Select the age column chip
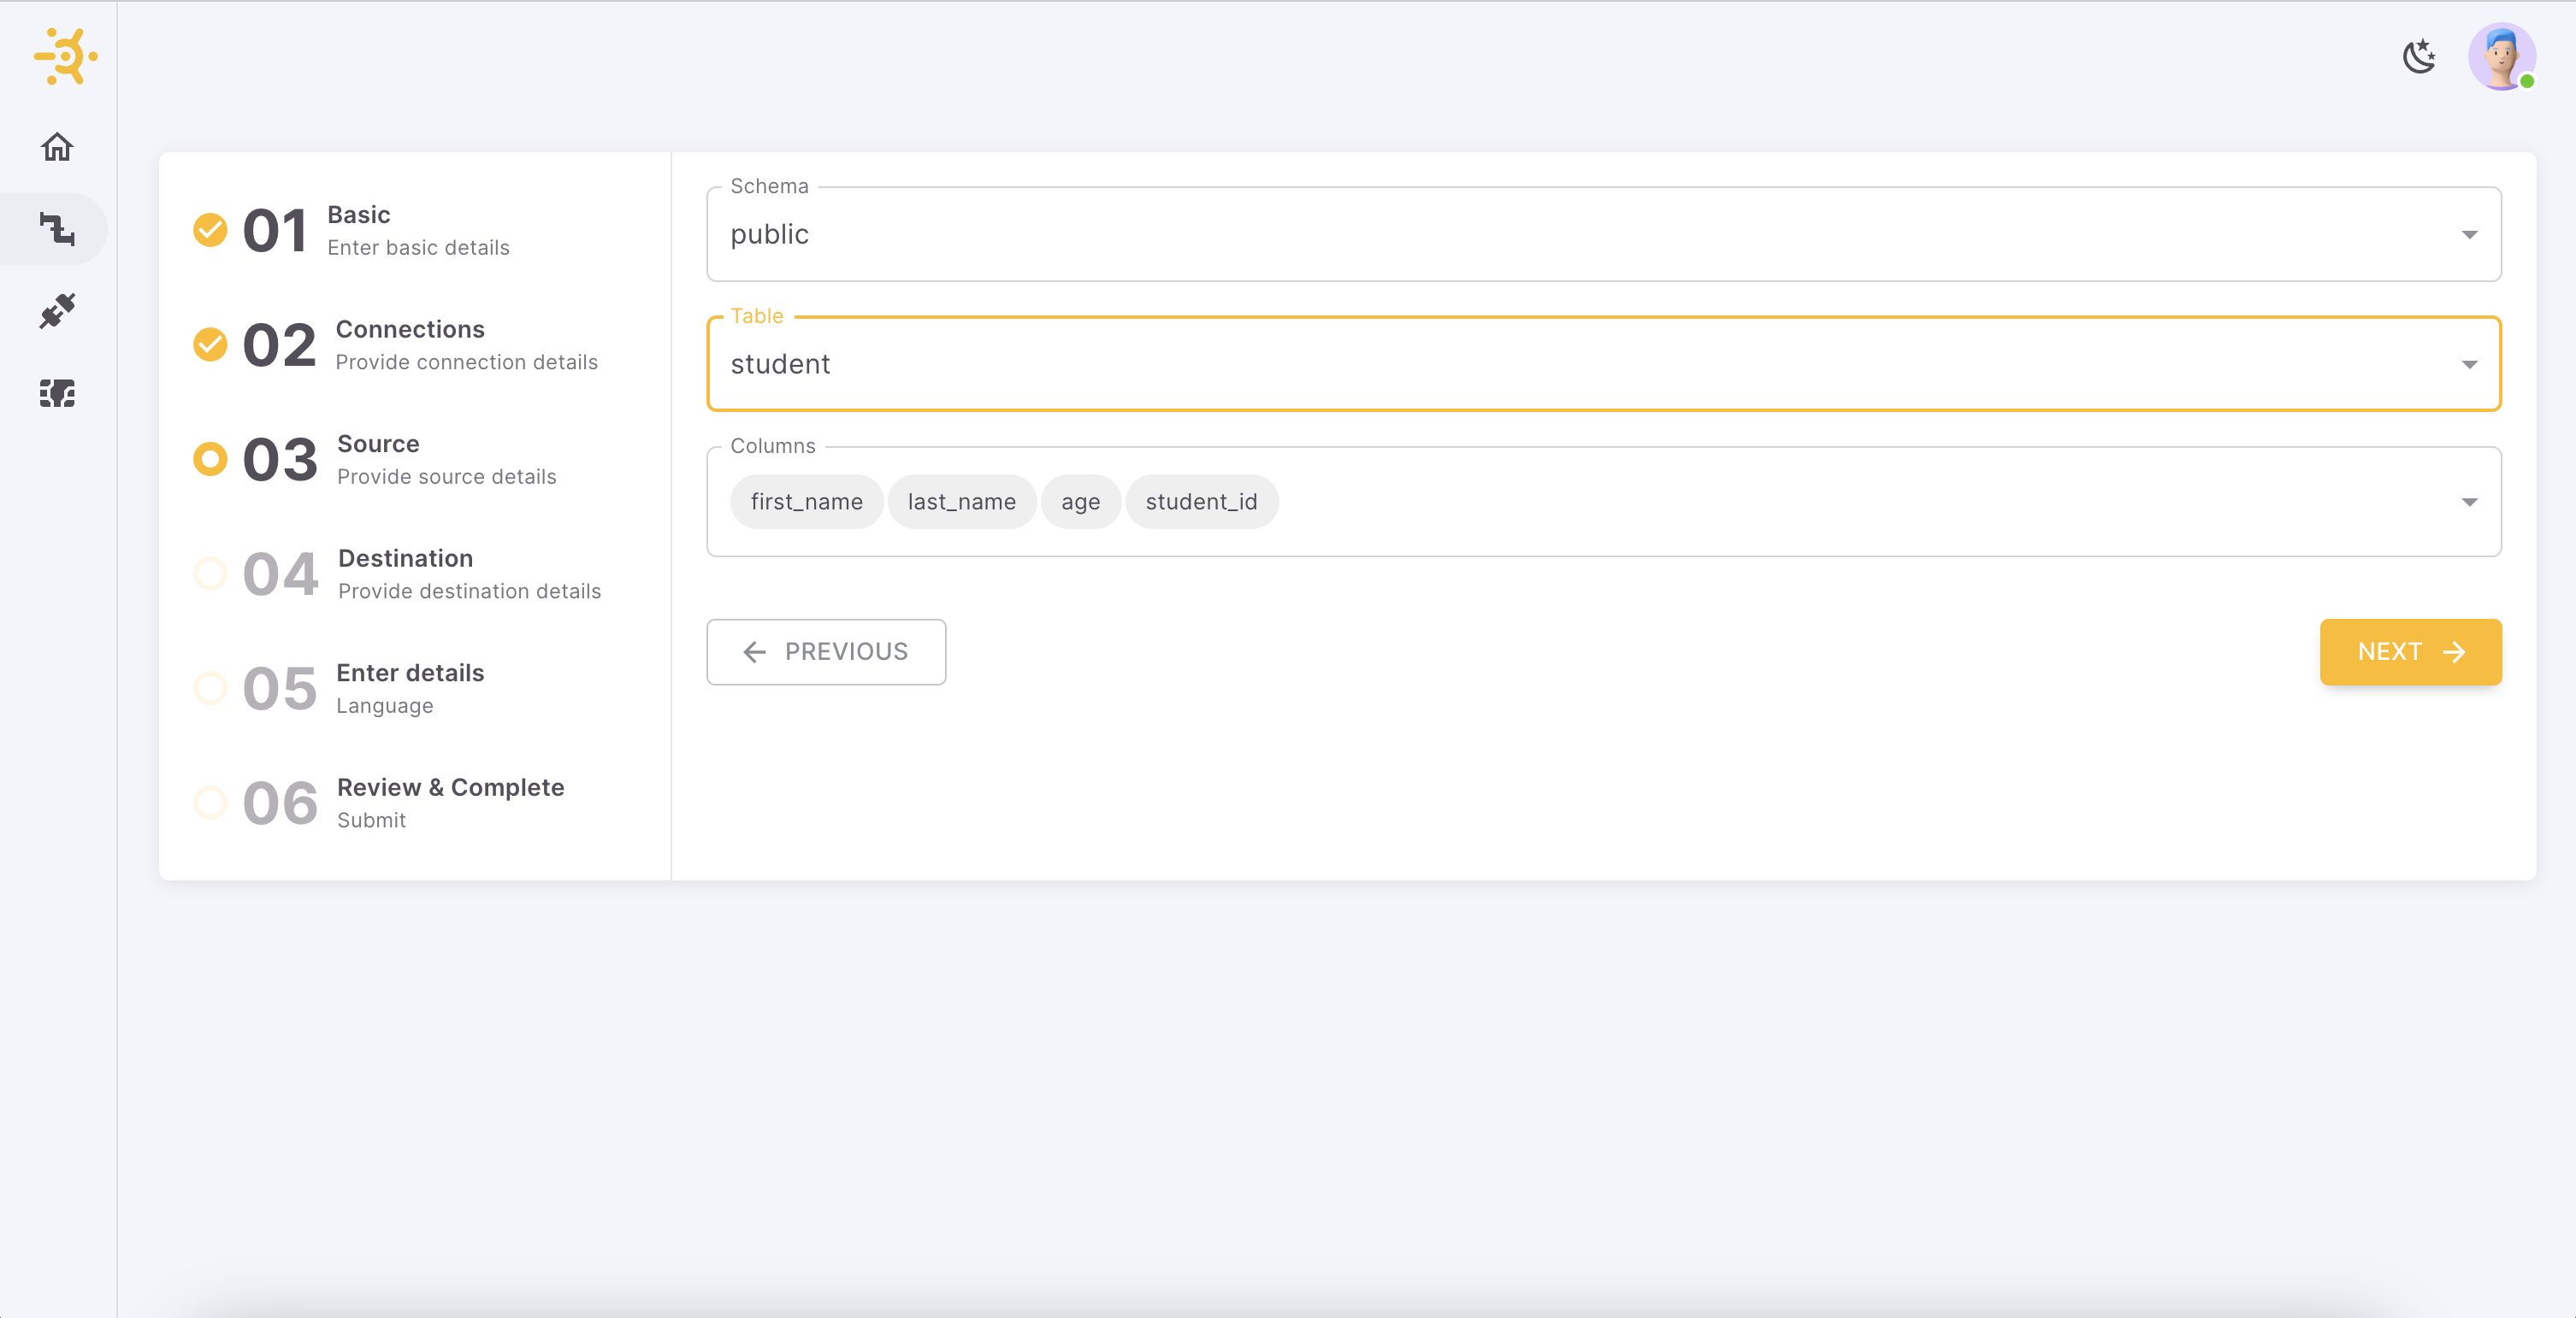 pyautogui.click(x=1080, y=502)
